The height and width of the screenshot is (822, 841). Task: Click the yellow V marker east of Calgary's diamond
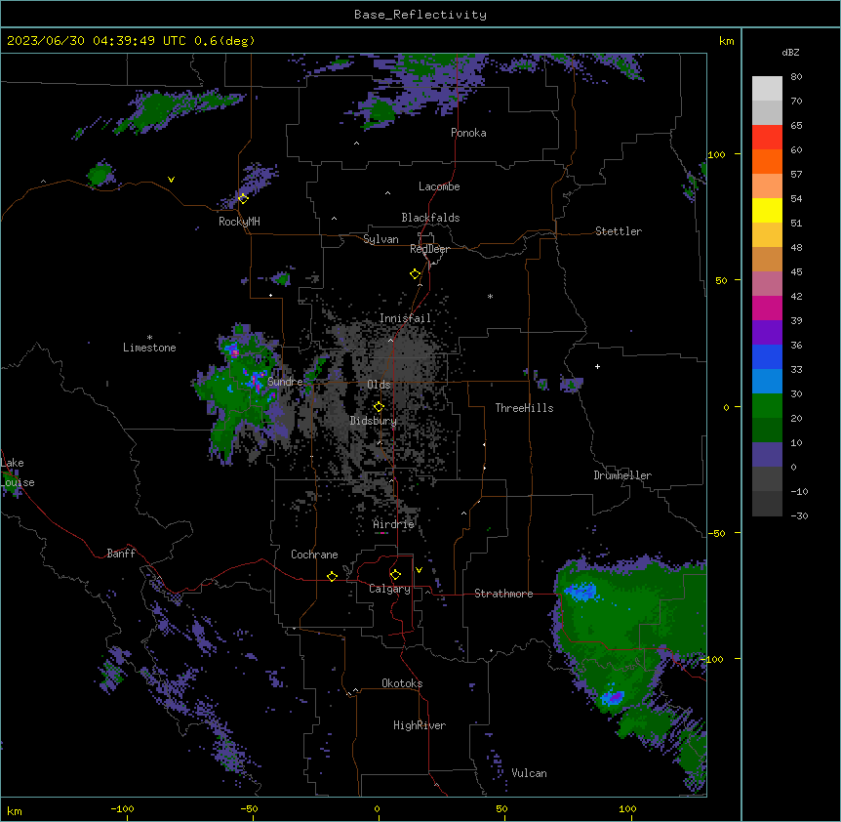coord(419,570)
